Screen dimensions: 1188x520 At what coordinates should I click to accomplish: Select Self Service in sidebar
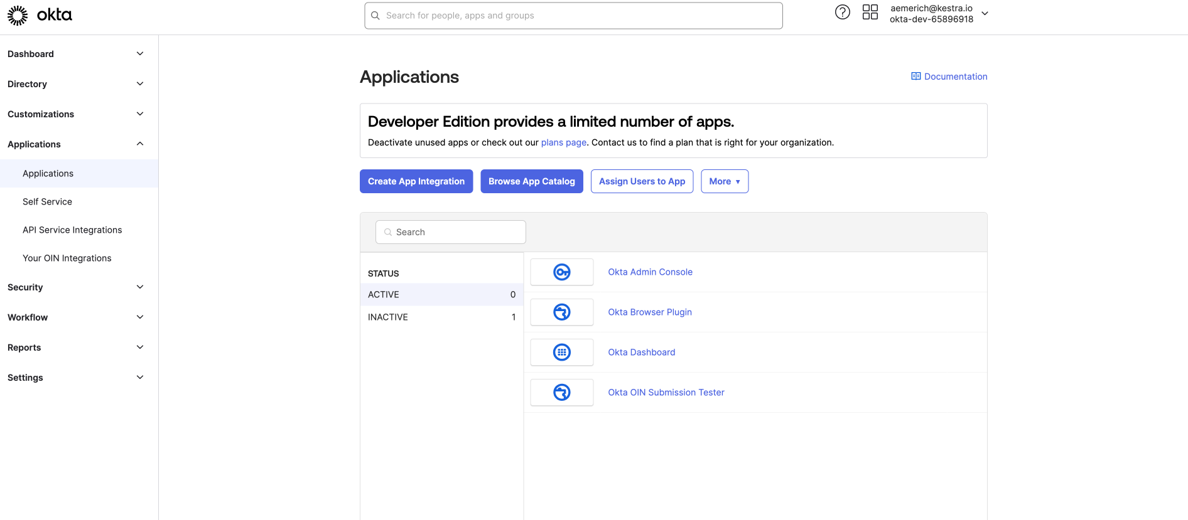coord(47,202)
